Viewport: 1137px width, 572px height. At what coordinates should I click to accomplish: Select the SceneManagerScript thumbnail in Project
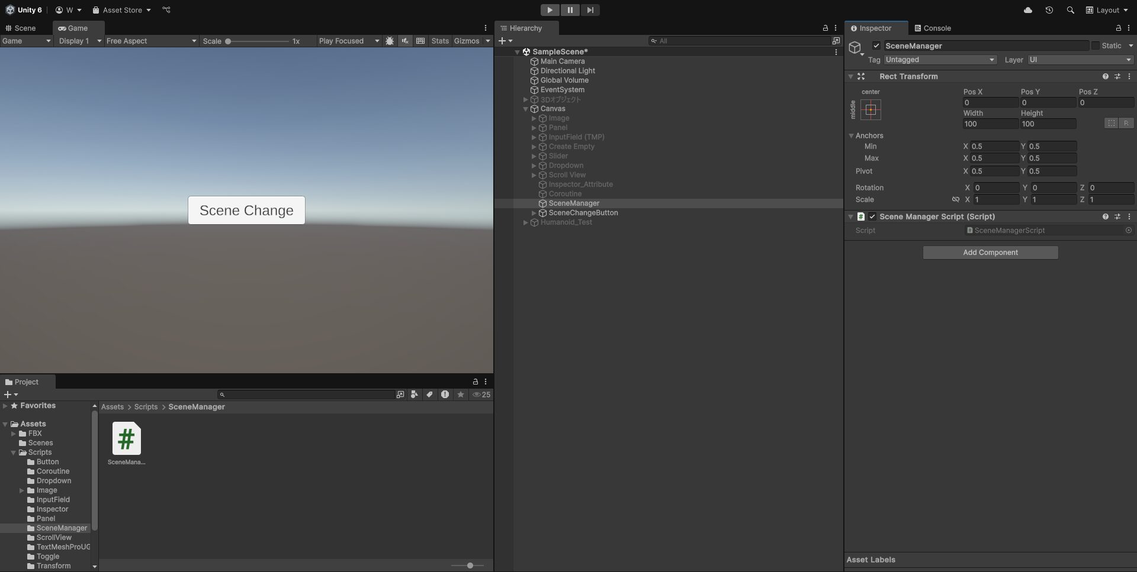pos(126,438)
